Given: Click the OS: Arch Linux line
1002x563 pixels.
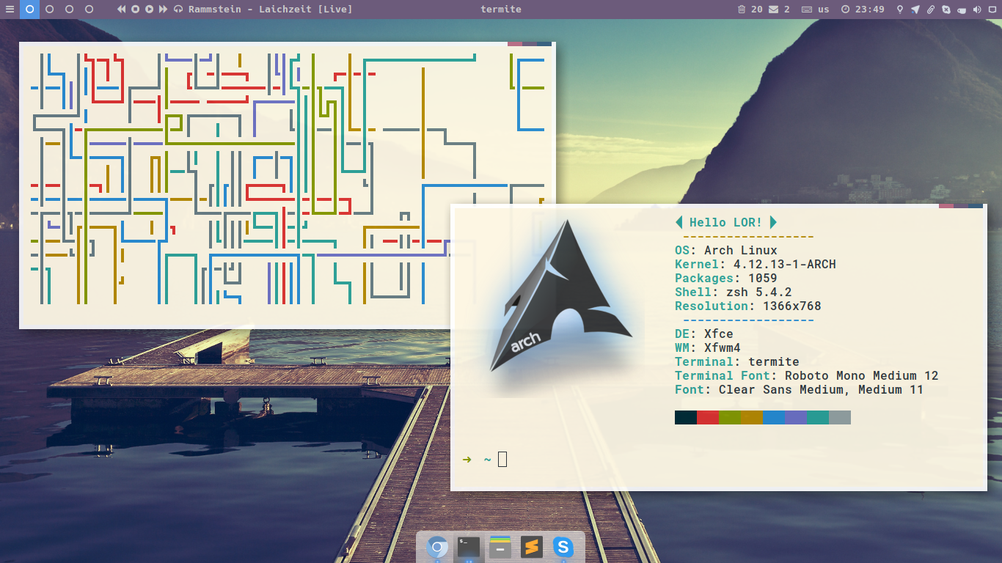Looking at the screenshot, I should pyautogui.click(x=725, y=251).
